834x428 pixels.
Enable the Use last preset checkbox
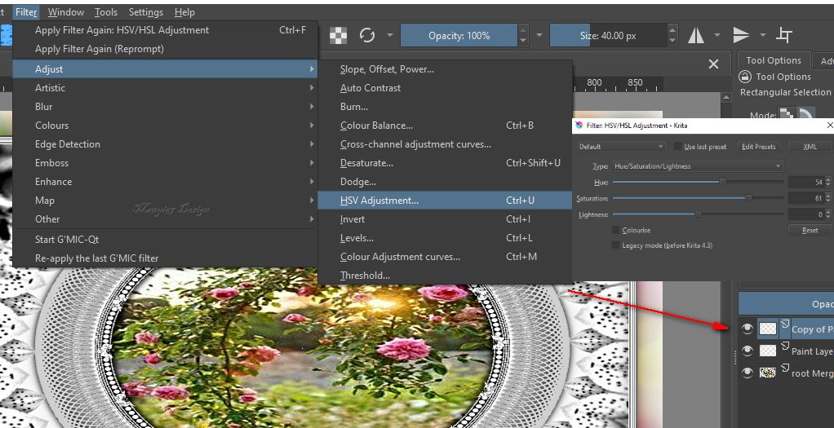click(x=677, y=147)
